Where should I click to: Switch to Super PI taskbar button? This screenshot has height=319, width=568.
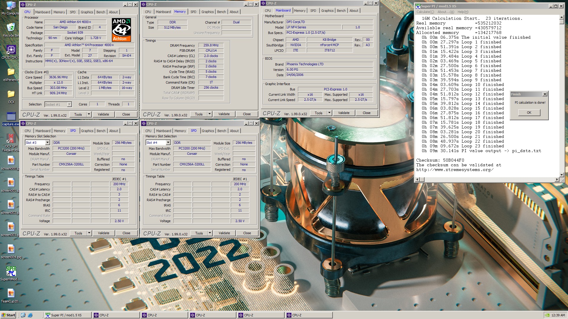click(x=67, y=315)
